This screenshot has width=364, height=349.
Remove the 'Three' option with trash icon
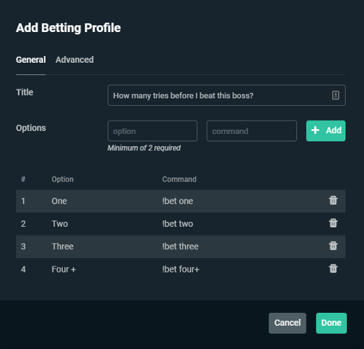(333, 246)
